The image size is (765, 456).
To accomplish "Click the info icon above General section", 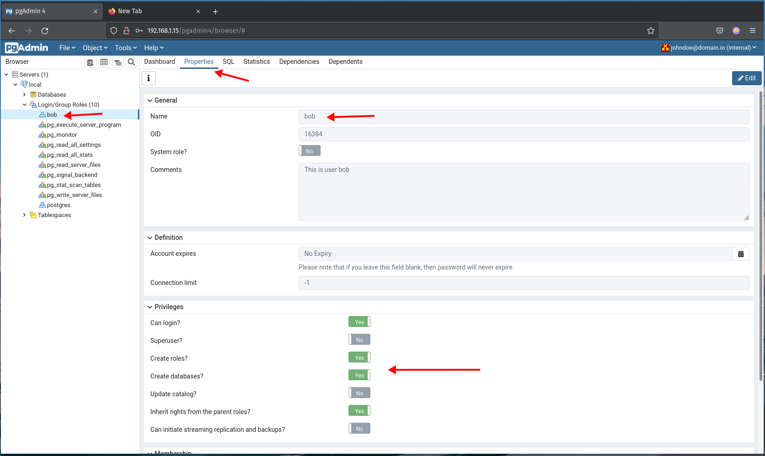I will (148, 78).
